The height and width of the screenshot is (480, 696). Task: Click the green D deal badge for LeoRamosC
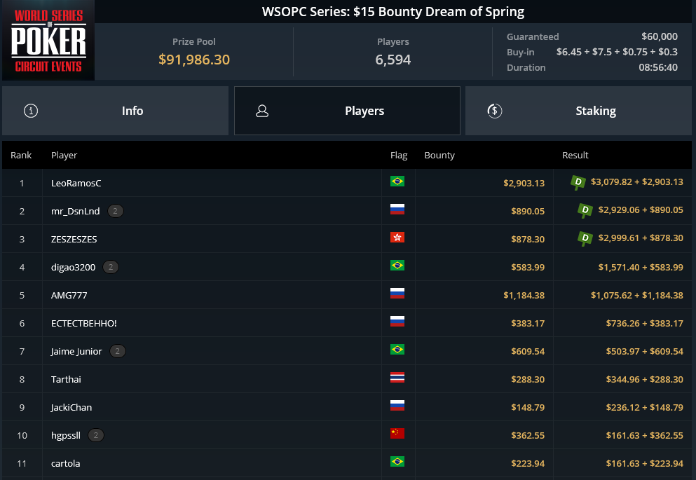point(578,182)
